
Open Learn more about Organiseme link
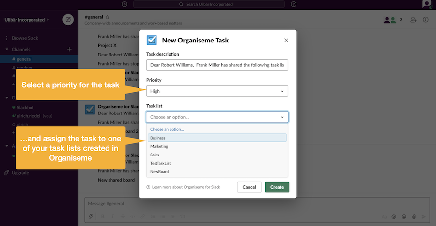(183, 187)
